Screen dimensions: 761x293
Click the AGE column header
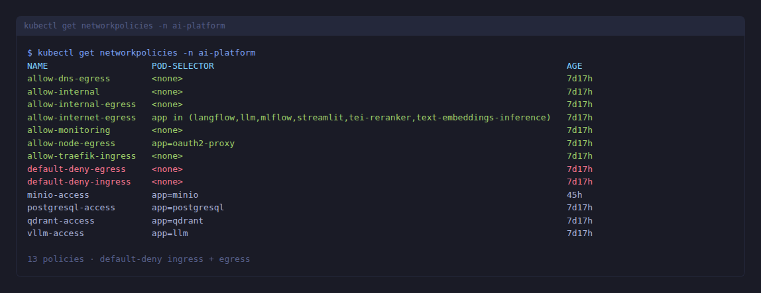point(574,66)
